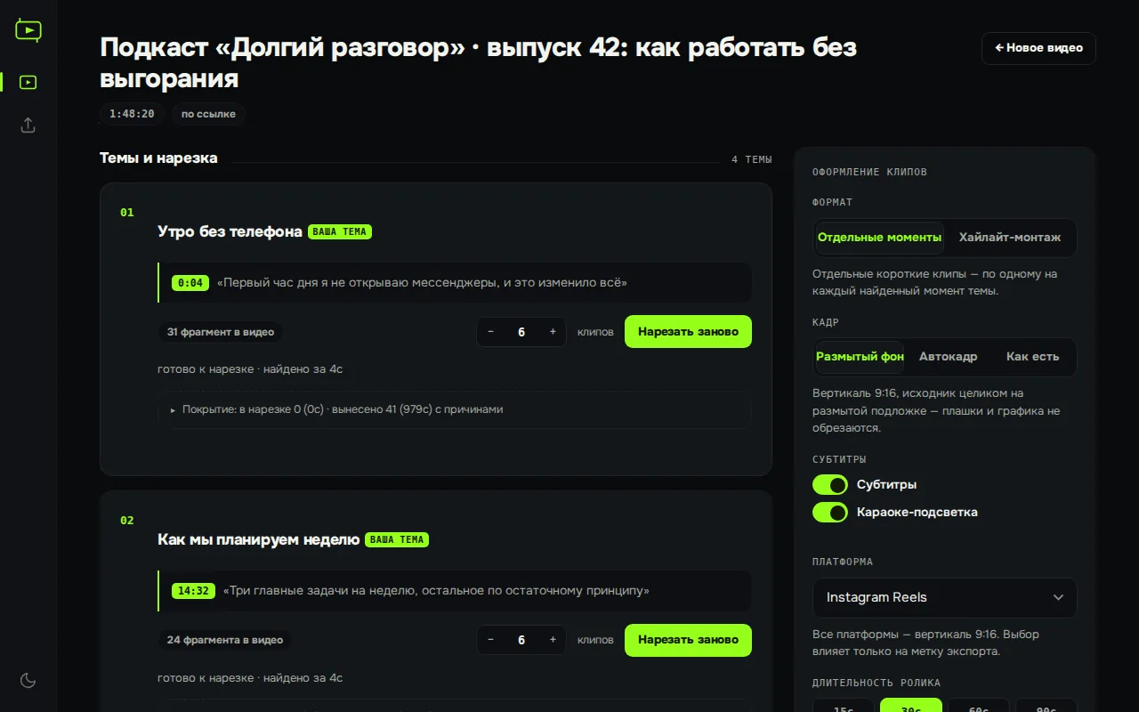Decrease clip count for «Утро без телефона»
This screenshot has height=712, width=1139.
tap(490, 332)
